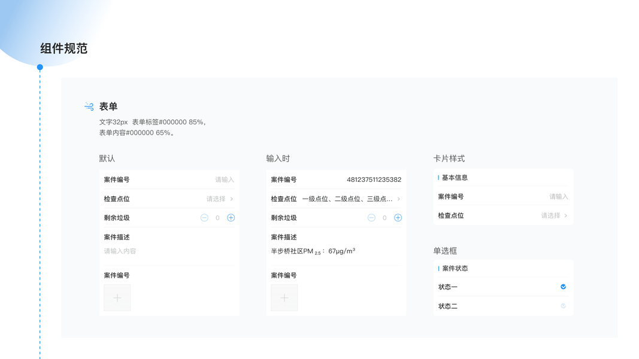Click 剩余垃圾 label in 默认 form

click(x=117, y=218)
